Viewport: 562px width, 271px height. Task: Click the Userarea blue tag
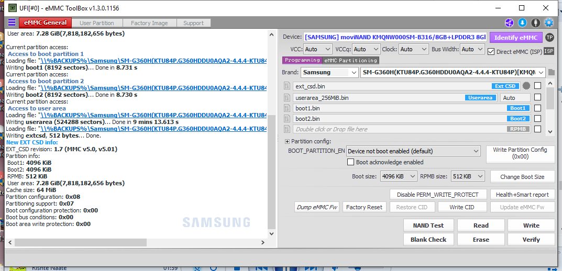[x=481, y=97]
